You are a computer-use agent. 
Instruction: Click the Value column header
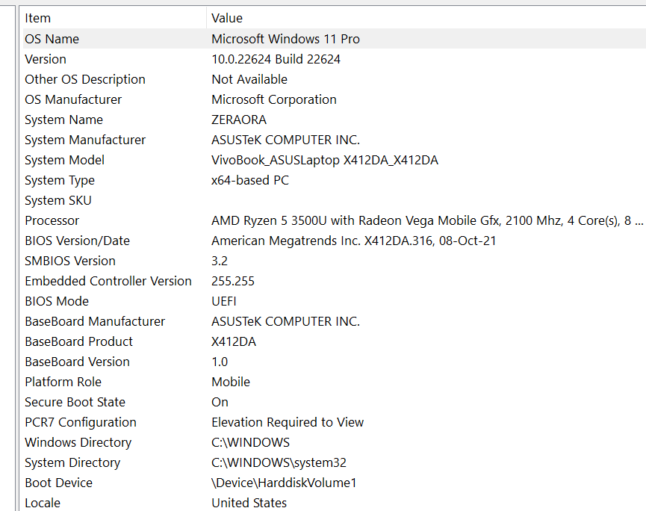click(227, 18)
